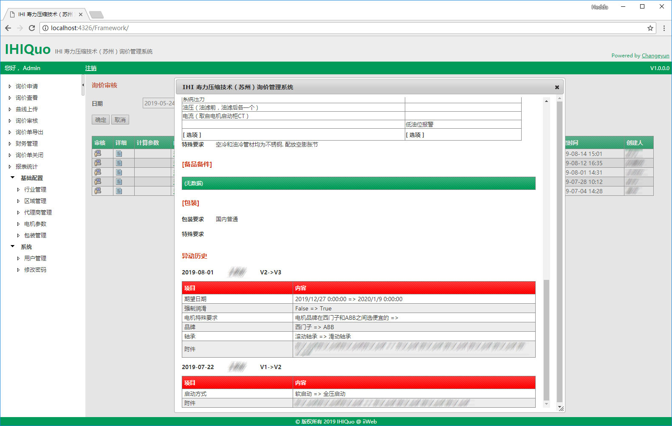Open the detail document icon in the 14:28 row
Viewport: 672px width, 426px height.
(x=119, y=191)
